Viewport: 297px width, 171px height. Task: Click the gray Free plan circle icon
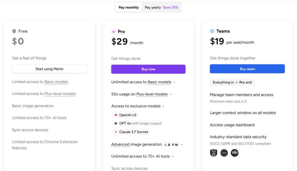14,31
